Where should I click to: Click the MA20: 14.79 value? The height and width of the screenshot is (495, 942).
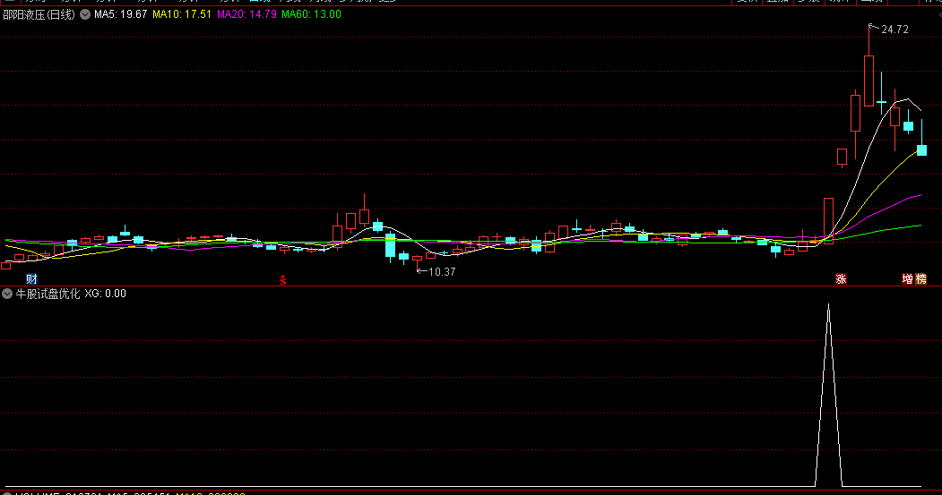click(x=246, y=14)
